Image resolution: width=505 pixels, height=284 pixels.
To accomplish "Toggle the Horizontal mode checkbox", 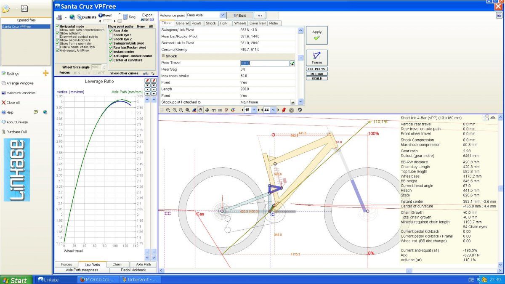I will [x=58, y=27].
